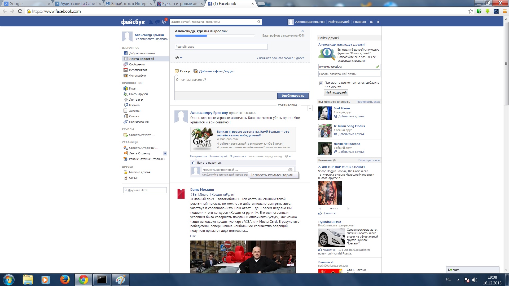The width and height of the screenshot is (509, 286).
Task: Open Главная in header menu
Action: [359, 22]
